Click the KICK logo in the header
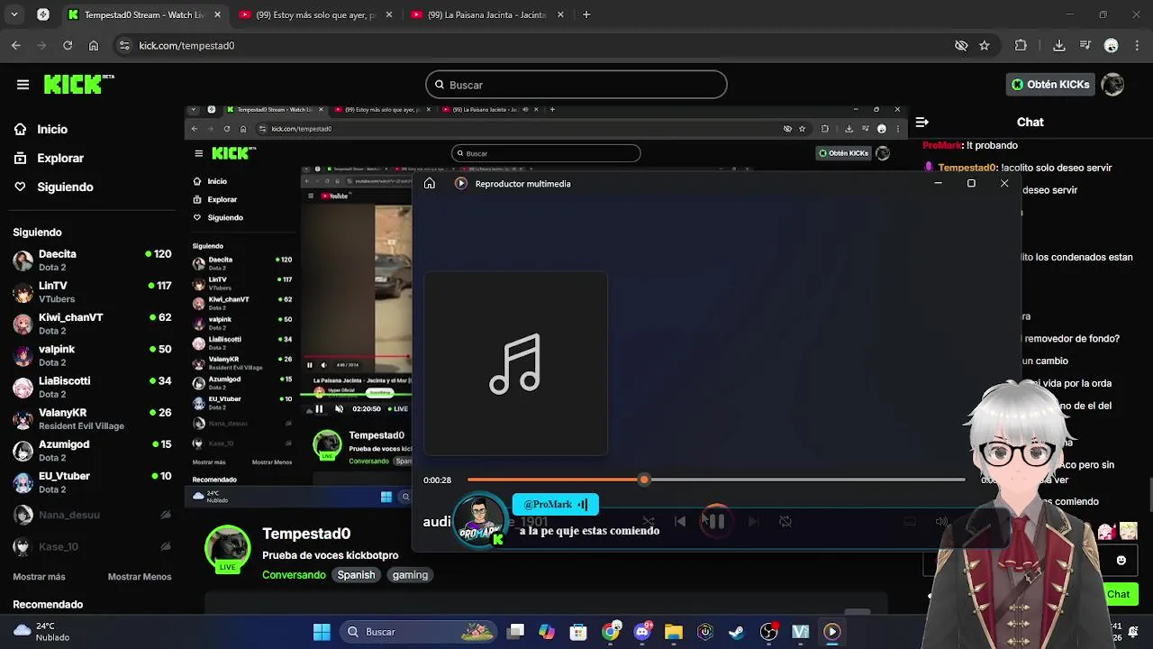The height and width of the screenshot is (649, 1153). click(79, 84)
